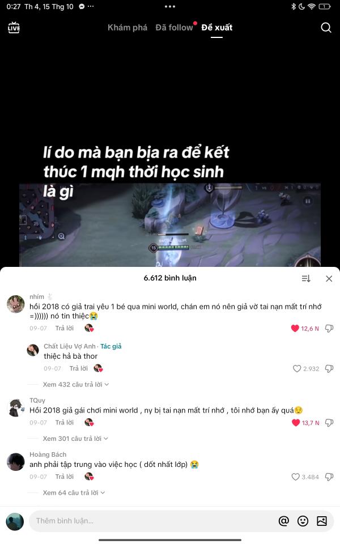Expand Xem 301 câu trả lời

click(75, 439)
